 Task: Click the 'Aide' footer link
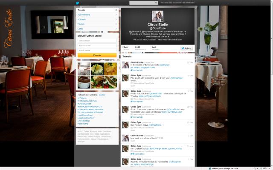100,131
